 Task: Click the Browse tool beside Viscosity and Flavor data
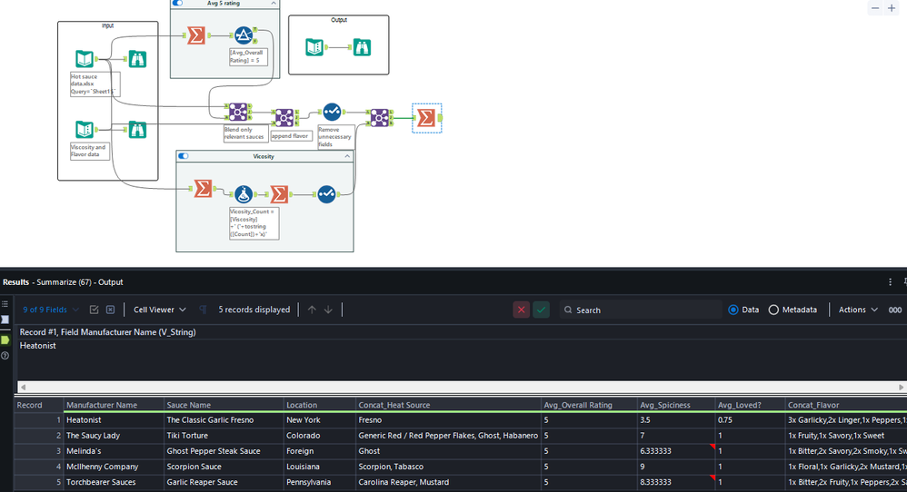pos(137,130)
